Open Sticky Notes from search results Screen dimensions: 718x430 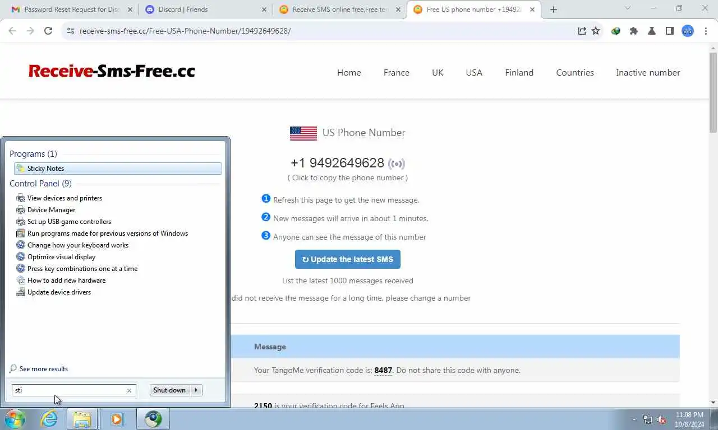pos(118,169)
